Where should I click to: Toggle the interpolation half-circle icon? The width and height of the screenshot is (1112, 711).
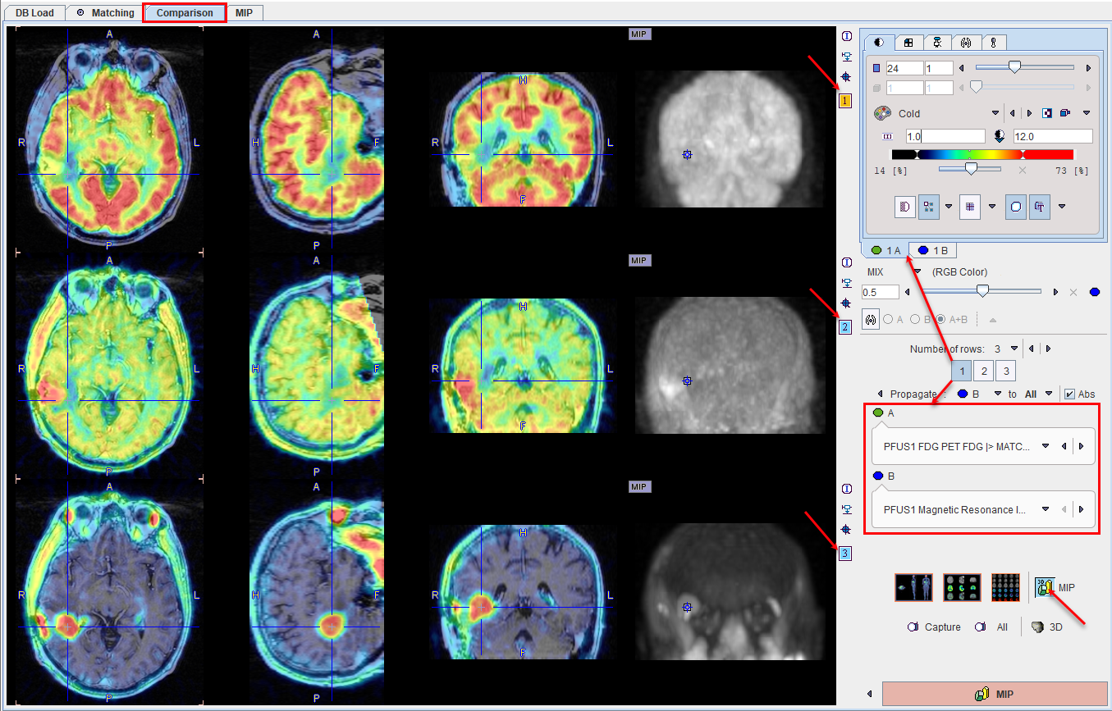(904, 207)
